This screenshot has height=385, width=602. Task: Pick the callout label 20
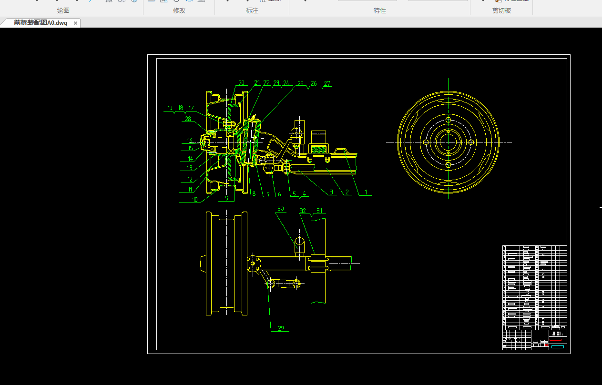coord(241,83)
